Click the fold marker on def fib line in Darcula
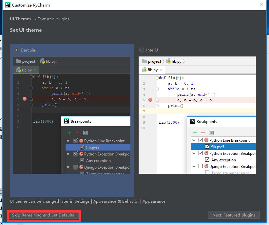 (x=31, y=77)
